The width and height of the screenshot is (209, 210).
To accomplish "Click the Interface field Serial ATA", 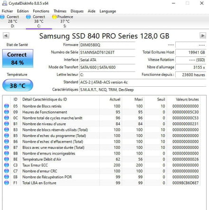I will 107,60.
